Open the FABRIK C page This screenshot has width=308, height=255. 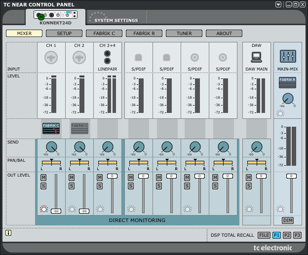(x=104, y=34)
